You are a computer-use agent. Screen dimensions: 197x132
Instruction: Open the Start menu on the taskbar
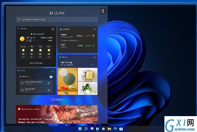click(x=80, y=129)
